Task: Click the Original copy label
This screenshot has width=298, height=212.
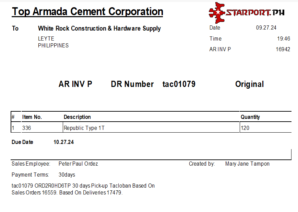Action: [249, 84]
